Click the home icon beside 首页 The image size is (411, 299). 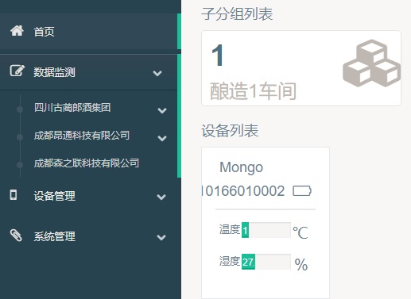(17, 31)
